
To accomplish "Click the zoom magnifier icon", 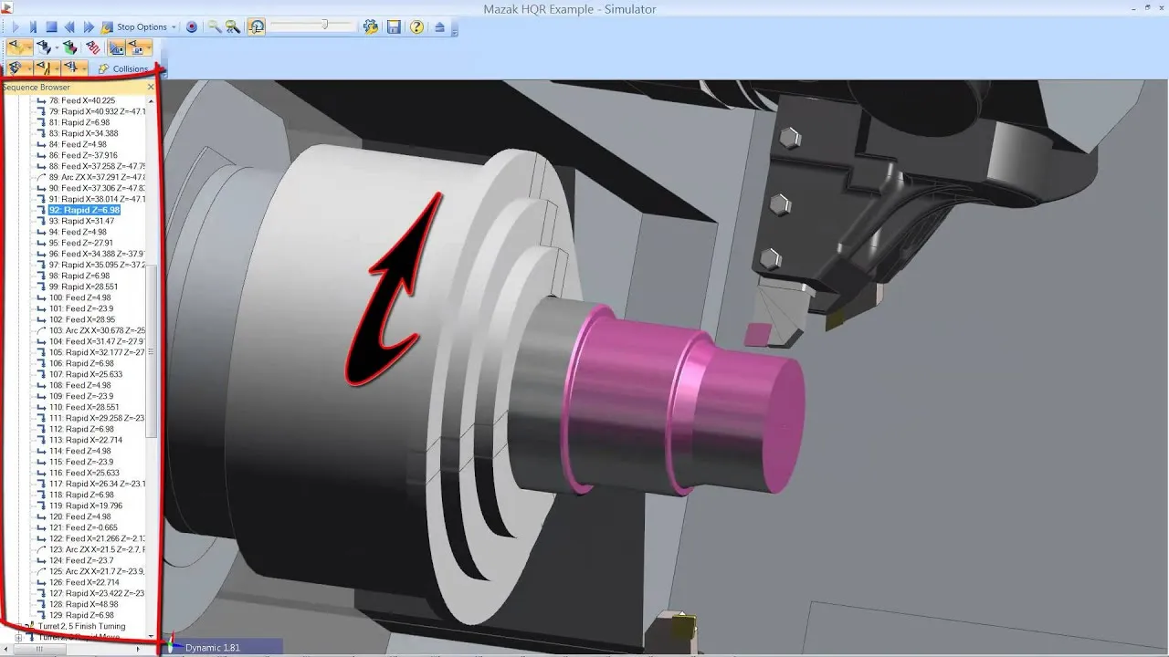I will click(x=215, y=27).
